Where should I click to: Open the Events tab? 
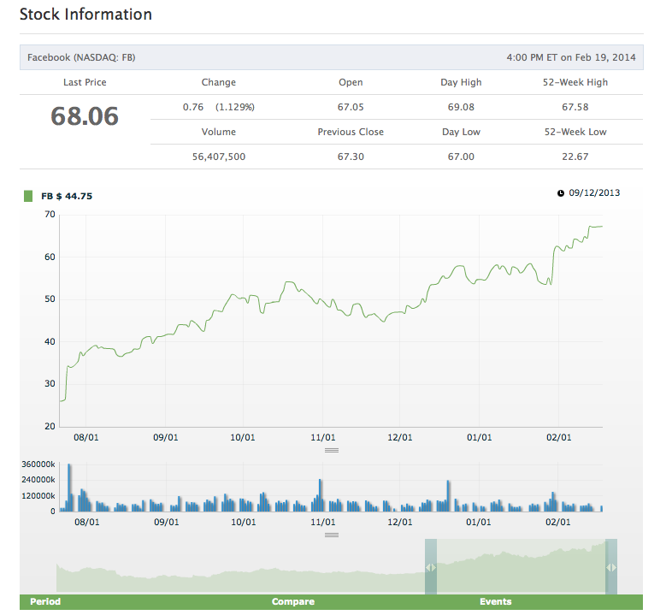coord(495,601)
